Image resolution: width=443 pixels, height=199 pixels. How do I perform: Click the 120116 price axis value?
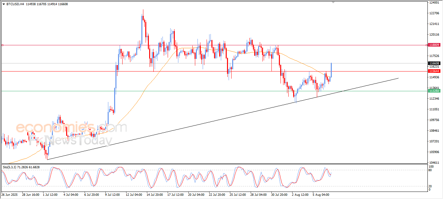(x=434, y=35)
